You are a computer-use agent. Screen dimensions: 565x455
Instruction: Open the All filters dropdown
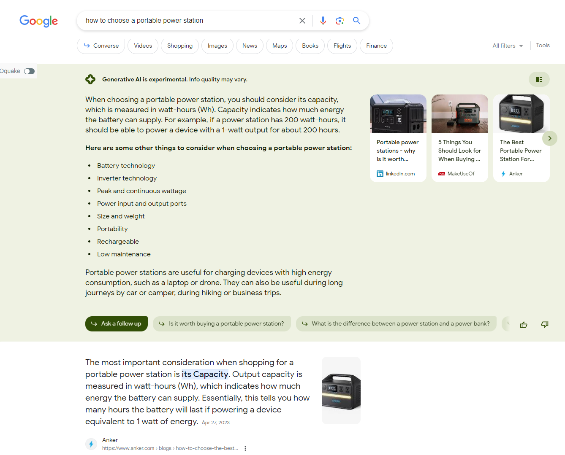click(x=507, y=46)
